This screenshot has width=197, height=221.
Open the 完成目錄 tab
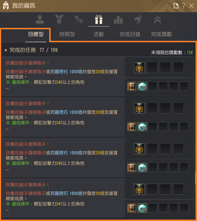pos(130,34)
